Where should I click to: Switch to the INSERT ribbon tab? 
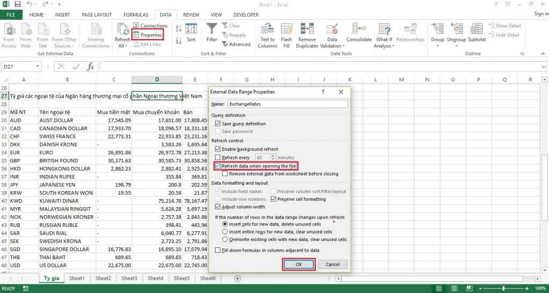click(x=62, y=14)
